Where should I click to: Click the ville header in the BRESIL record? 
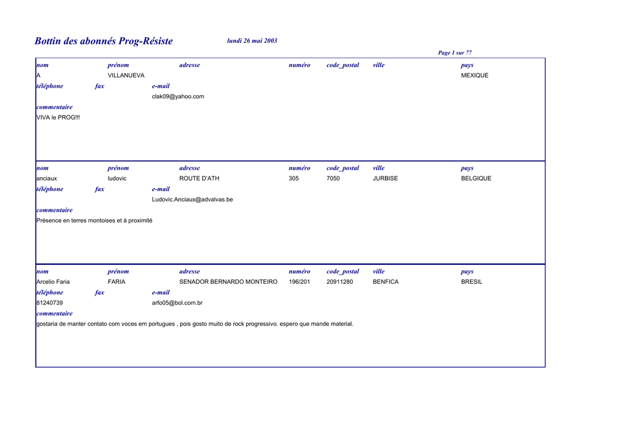(x=378, y=272)
